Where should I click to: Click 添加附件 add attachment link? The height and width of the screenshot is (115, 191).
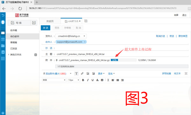[x=56, y=73]
